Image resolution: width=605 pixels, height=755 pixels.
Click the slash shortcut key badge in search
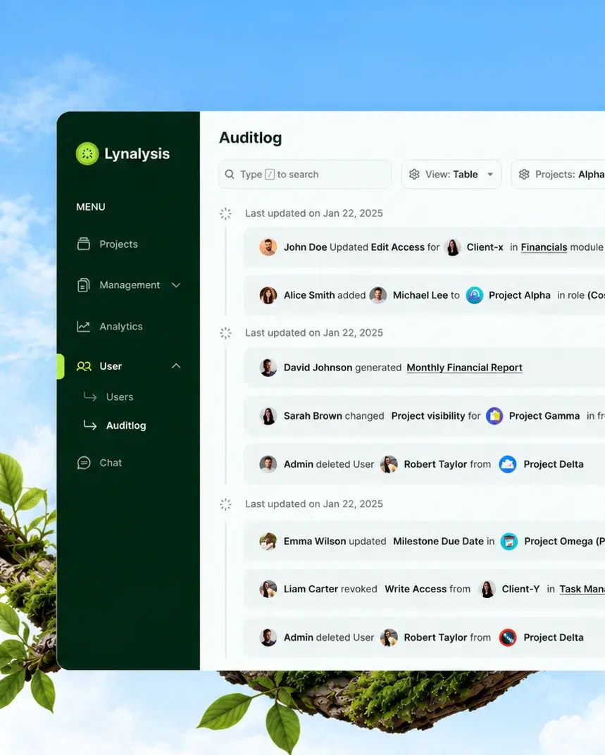pyautogui.click(x=270, y=174)
